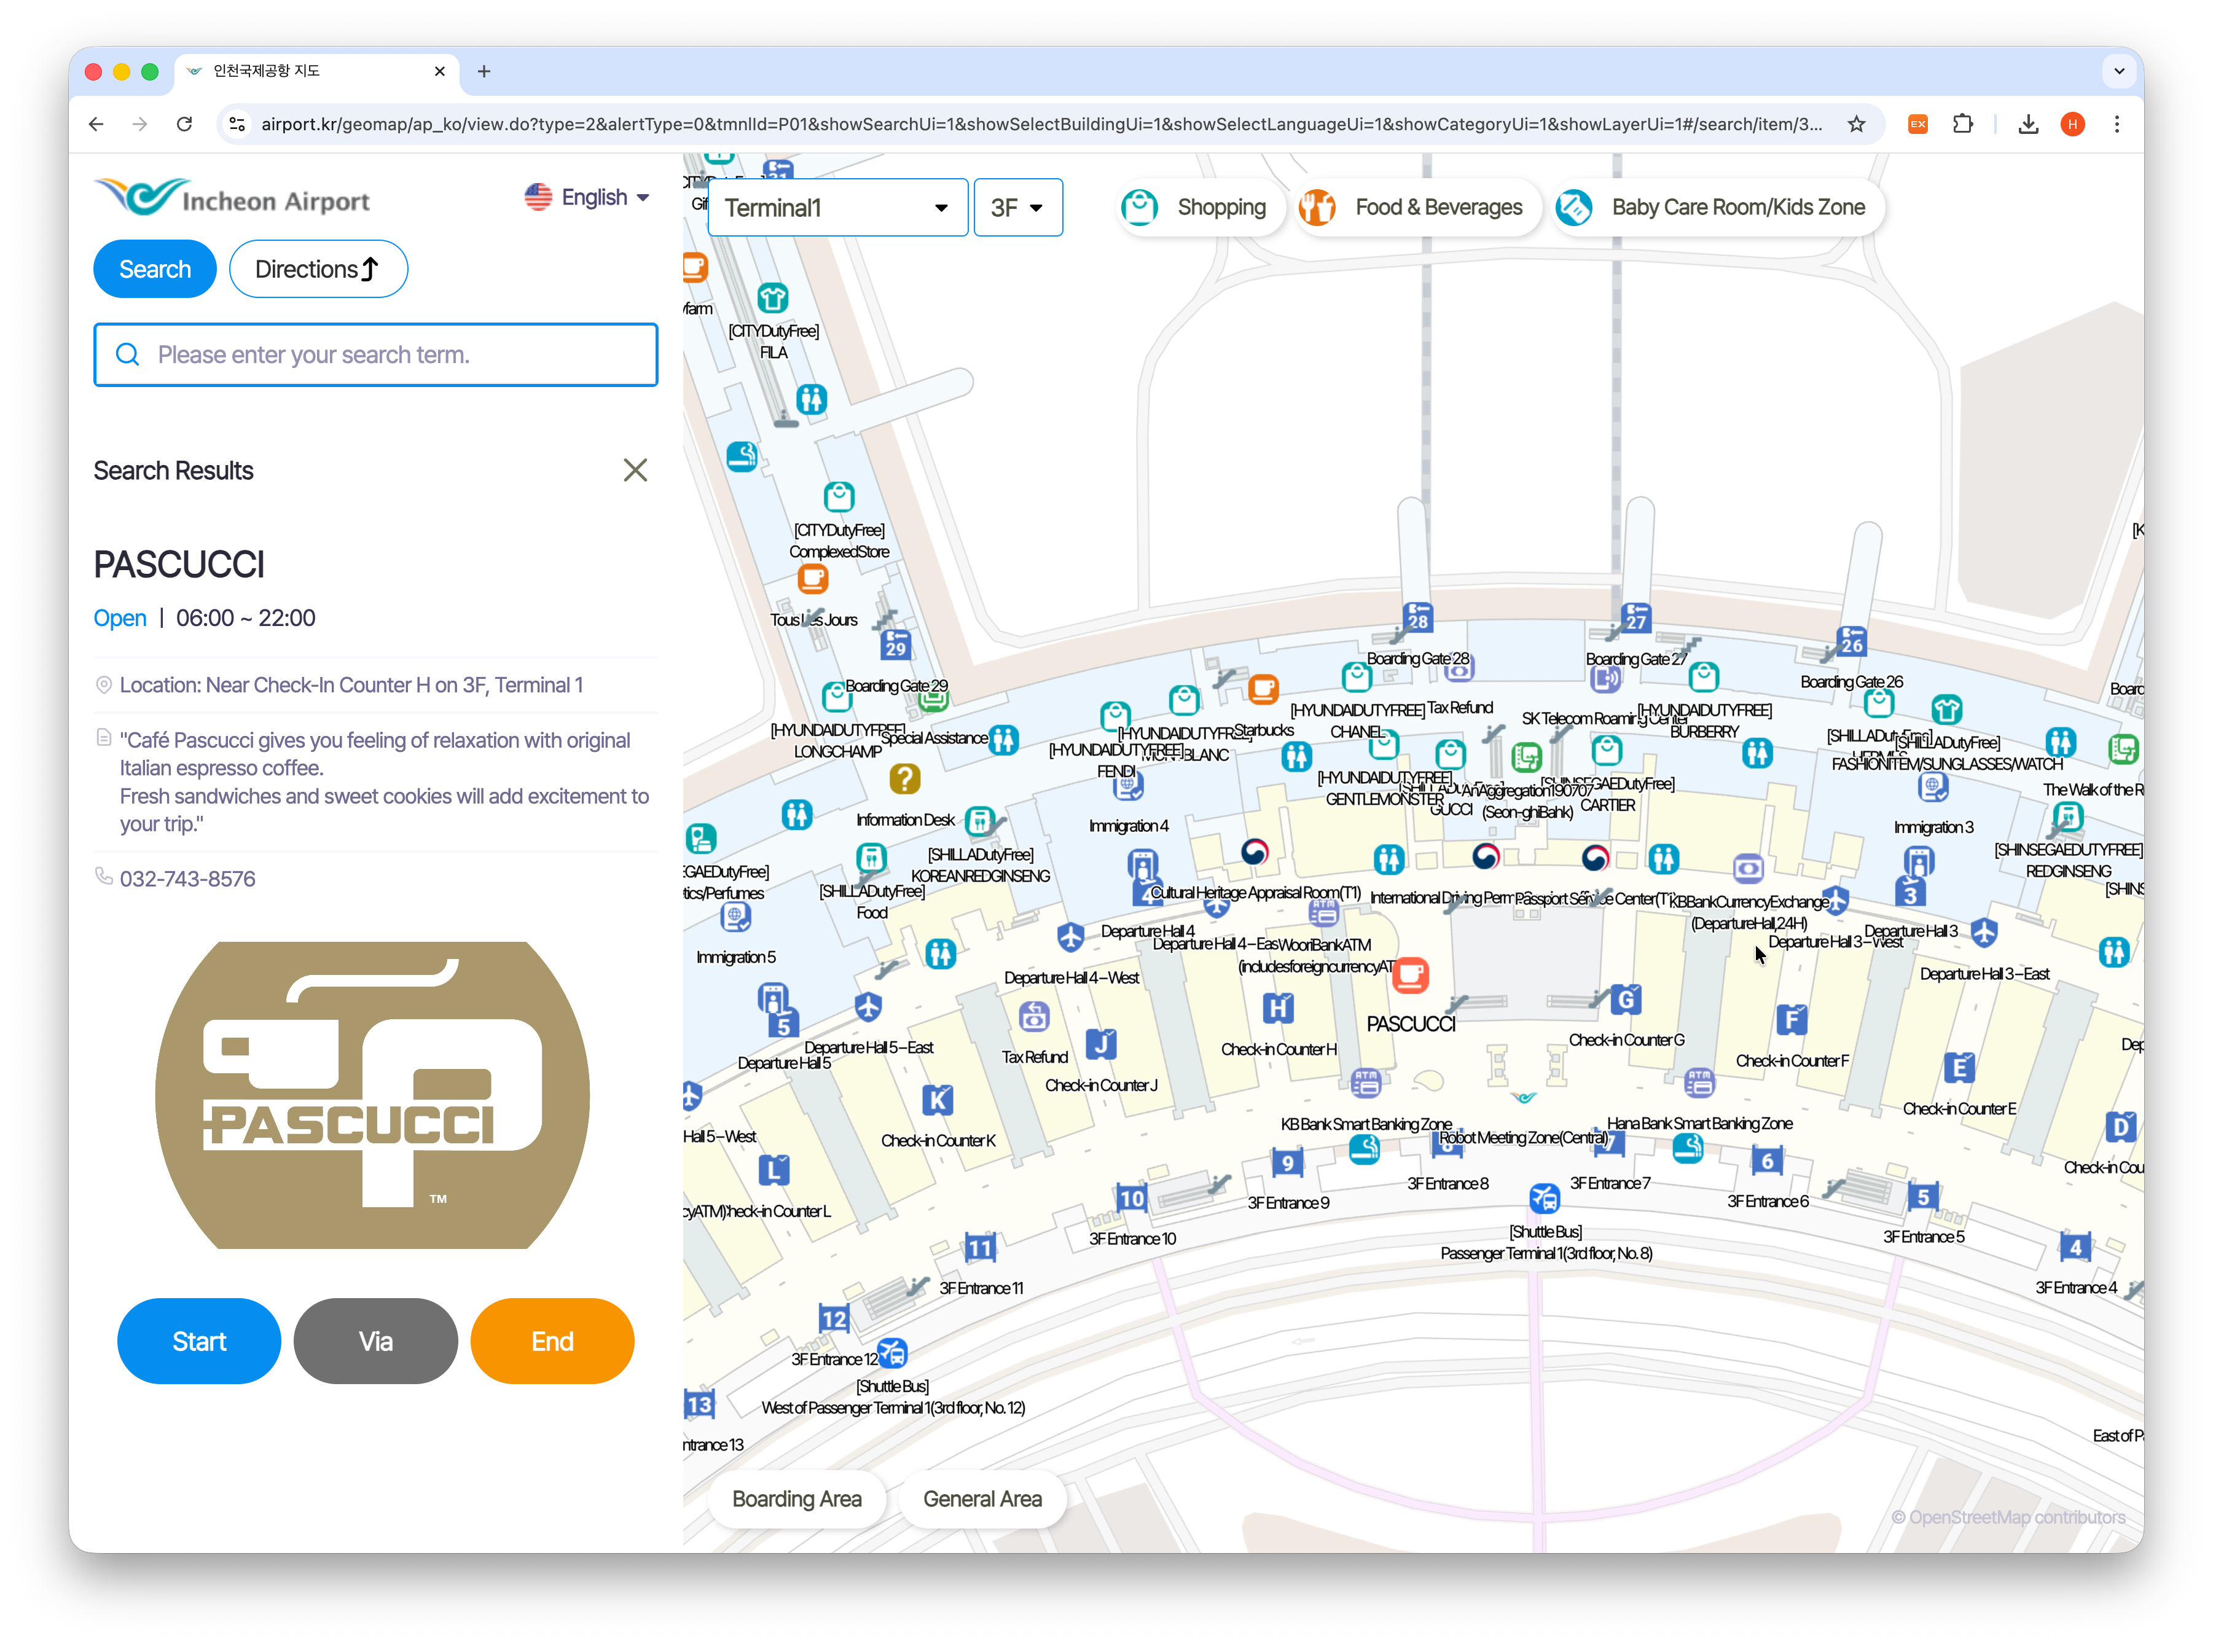
Task: Open the 3F floor selector dropdown
Action: pyautogui.click(x=1017, y=208)
